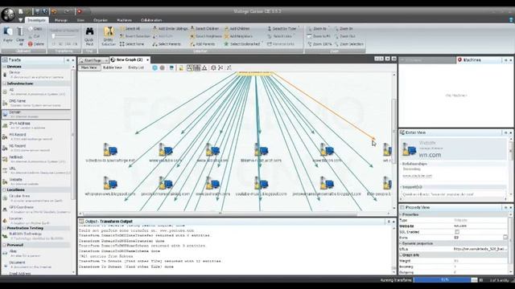
Task: Select the DNS Name entity in Palette
Action: point(35,104)
